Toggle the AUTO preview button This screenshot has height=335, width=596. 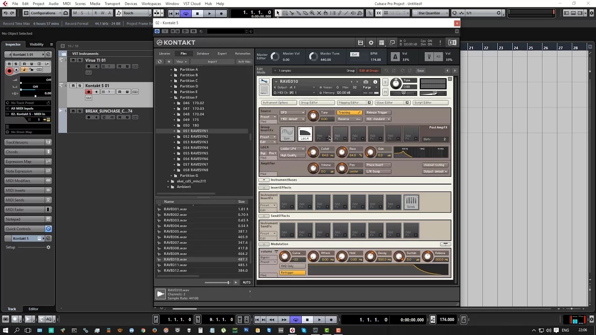(246, 282)
